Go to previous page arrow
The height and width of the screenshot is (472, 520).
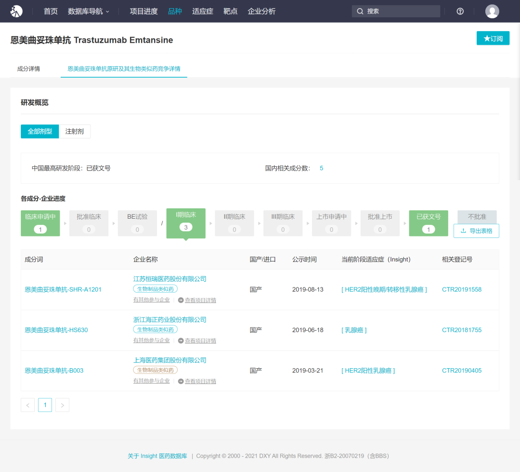point(28,405)
